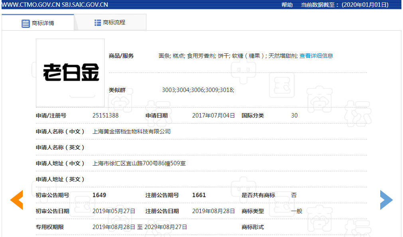
Task: Click the application date 2017年07月04日
Action: click(x=213, y=116)
